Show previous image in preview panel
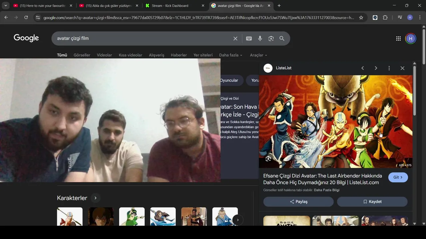Image resolution: width=426 pixels, height=239 pixels. (x=363, y=68)
